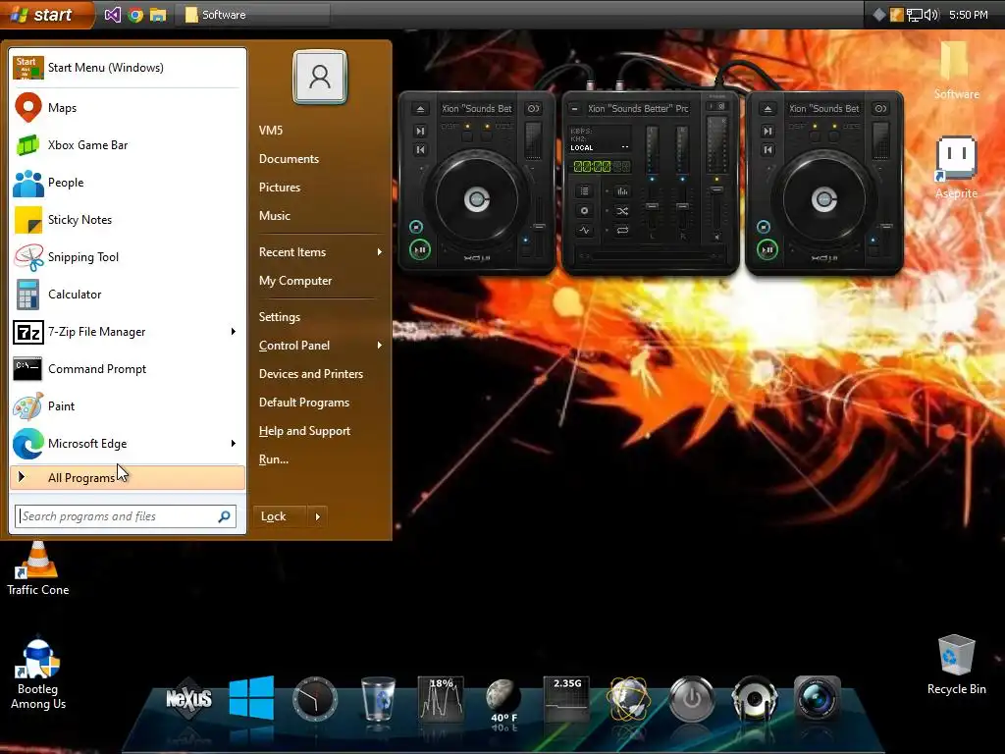
Task: Click the CPU usage meter in dock
Action: pyautogui.click(x=441, y=698)
